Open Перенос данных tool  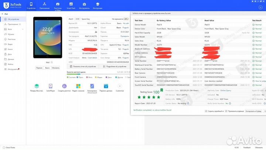(106, 88)
